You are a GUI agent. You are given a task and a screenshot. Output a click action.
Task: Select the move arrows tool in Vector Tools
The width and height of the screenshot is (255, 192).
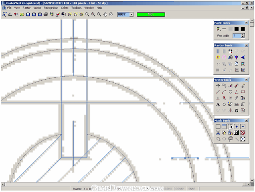[x=218, y=86]
